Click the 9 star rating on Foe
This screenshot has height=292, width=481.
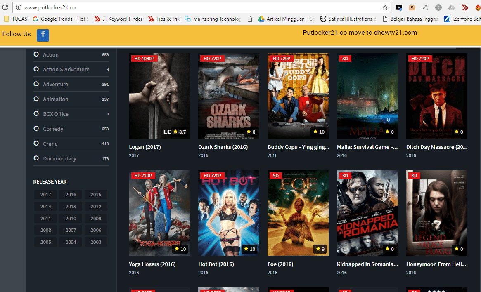click(x=320, y=249)
